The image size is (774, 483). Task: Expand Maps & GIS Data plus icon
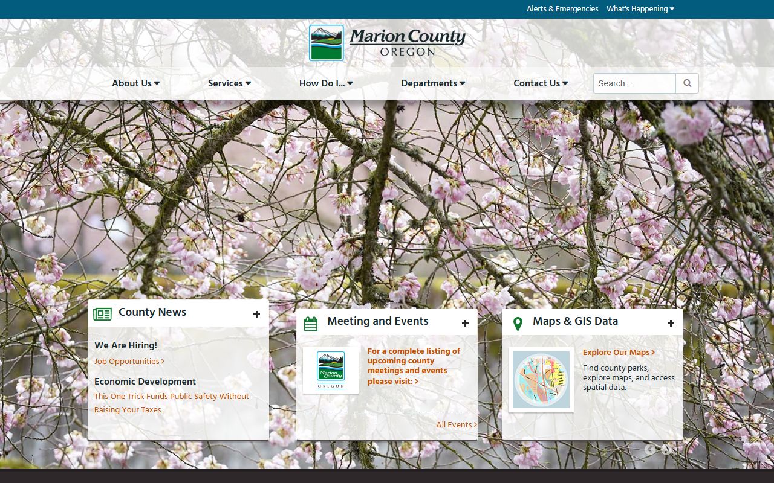(671, 324)
